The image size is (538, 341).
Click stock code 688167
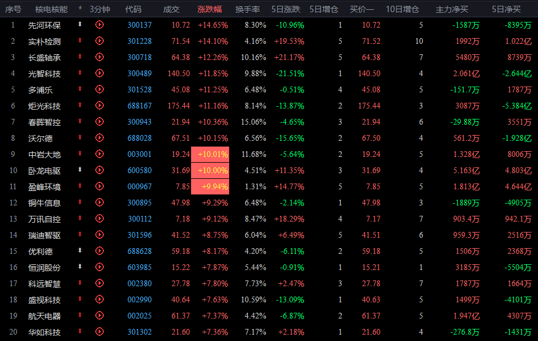pyautogui.click(x=139, y=106)
